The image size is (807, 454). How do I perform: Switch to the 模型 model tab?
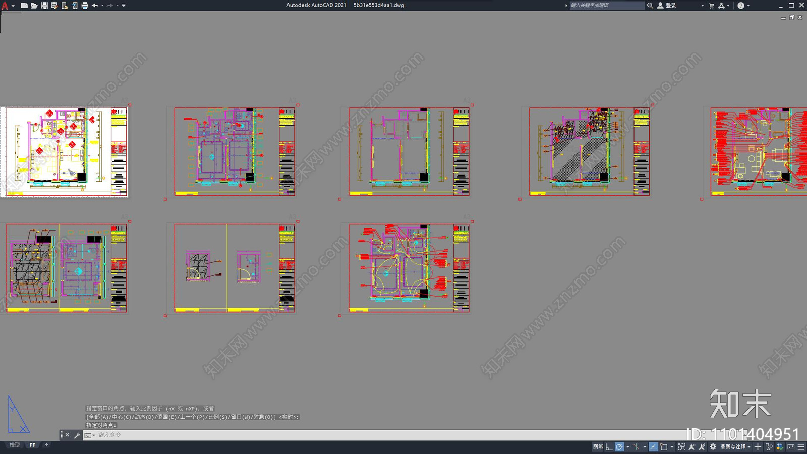15,445
